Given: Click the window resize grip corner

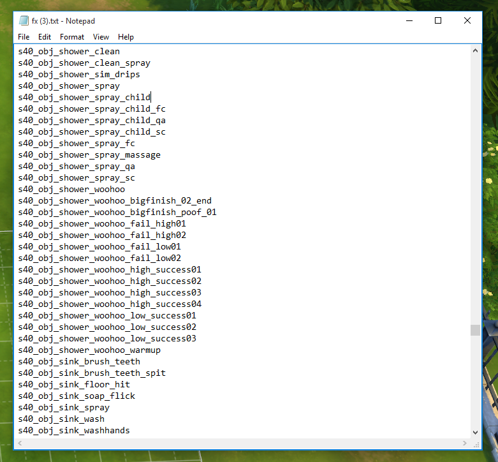Looking at the screenshot, I should (476, 443).
